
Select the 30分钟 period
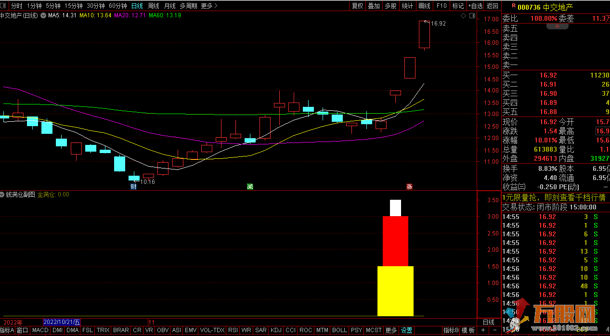pos(96,6)
